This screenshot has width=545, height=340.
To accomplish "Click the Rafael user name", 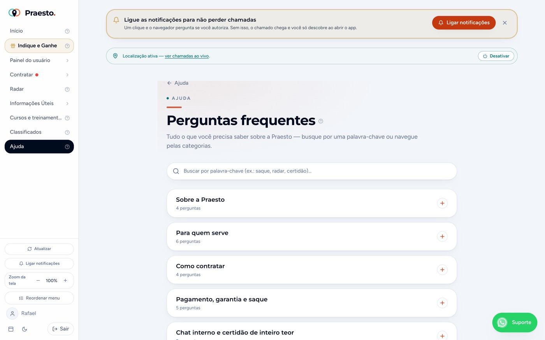I will [x=28, y=314].
